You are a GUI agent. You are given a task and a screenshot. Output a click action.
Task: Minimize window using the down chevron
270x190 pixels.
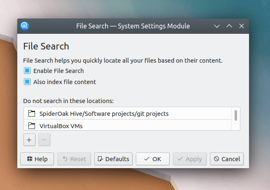217,26
